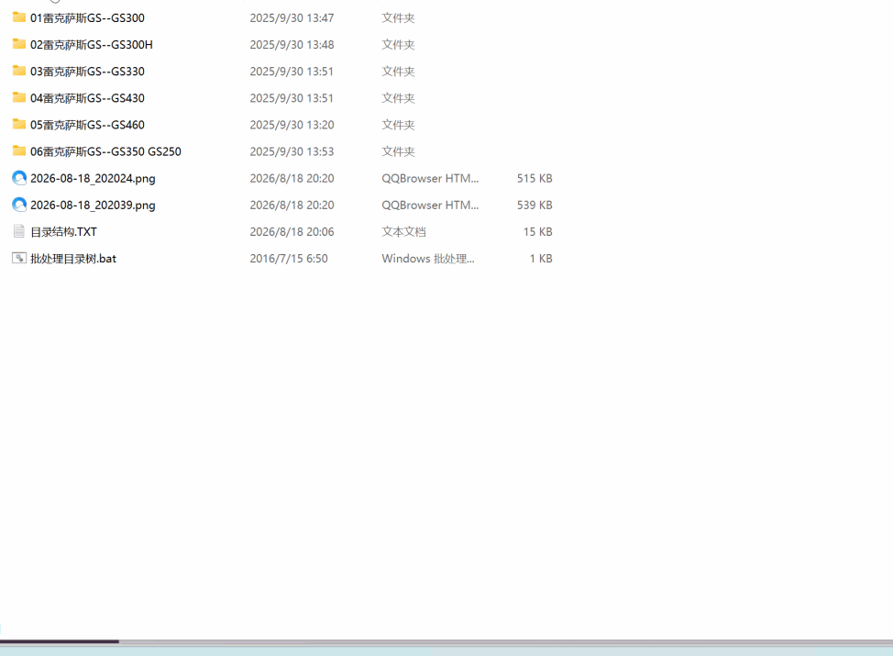The height and width of the screenshot is (656, 893).
Task: Click date 2025/9/30 13:53
Action: pos(292,151)
